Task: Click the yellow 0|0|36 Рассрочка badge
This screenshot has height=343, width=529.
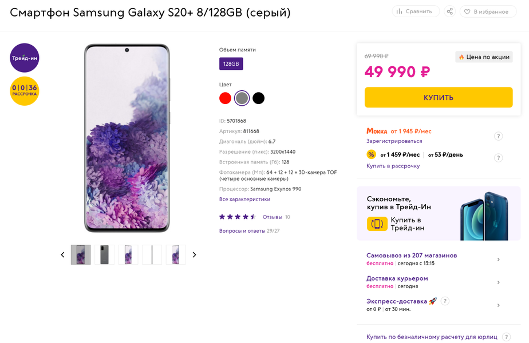Action: [x=25, y=91]
